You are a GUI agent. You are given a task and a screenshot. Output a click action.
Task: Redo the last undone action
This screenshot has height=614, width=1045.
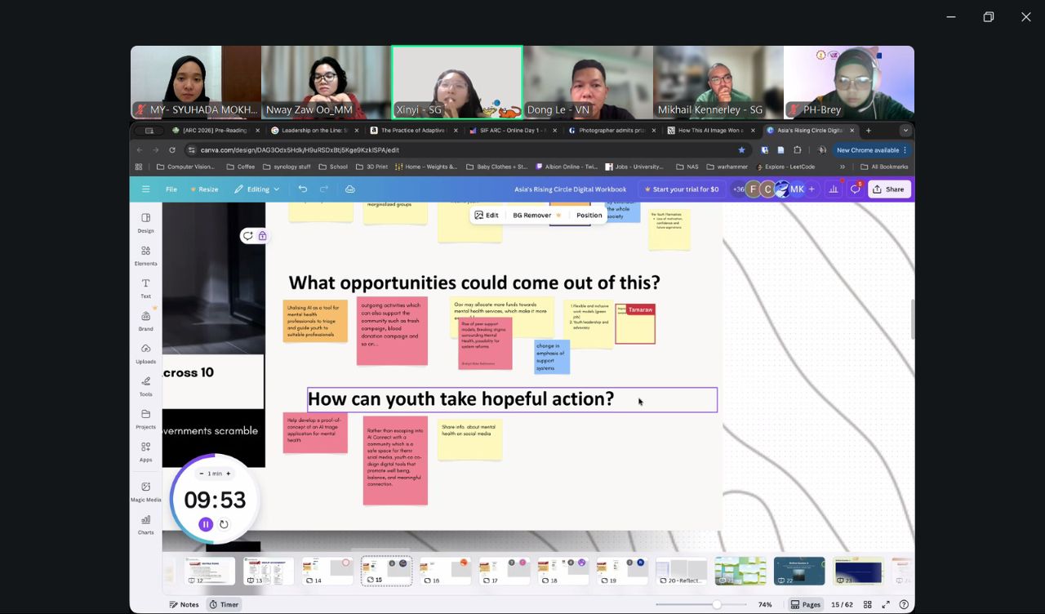[x=324, y=189]
